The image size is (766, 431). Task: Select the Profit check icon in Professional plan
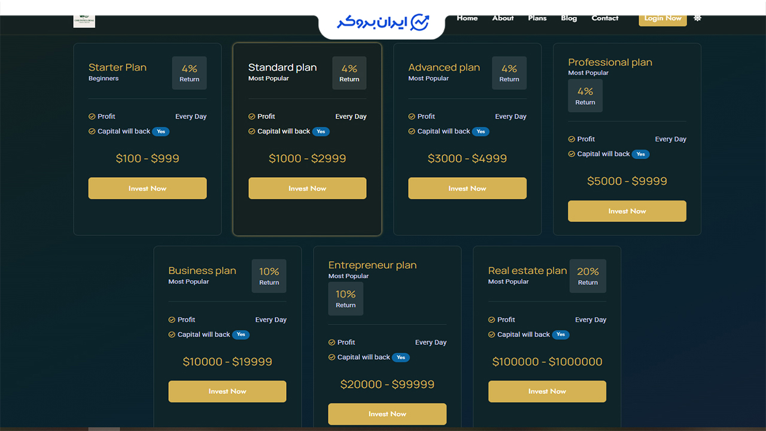(x=572, y=139)
